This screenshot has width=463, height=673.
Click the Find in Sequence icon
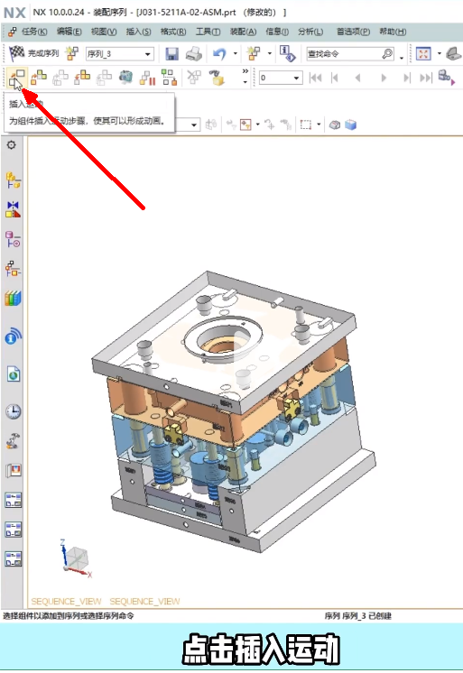[x=218, y=78]
